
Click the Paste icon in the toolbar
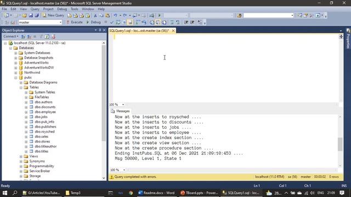click(107, 15)
